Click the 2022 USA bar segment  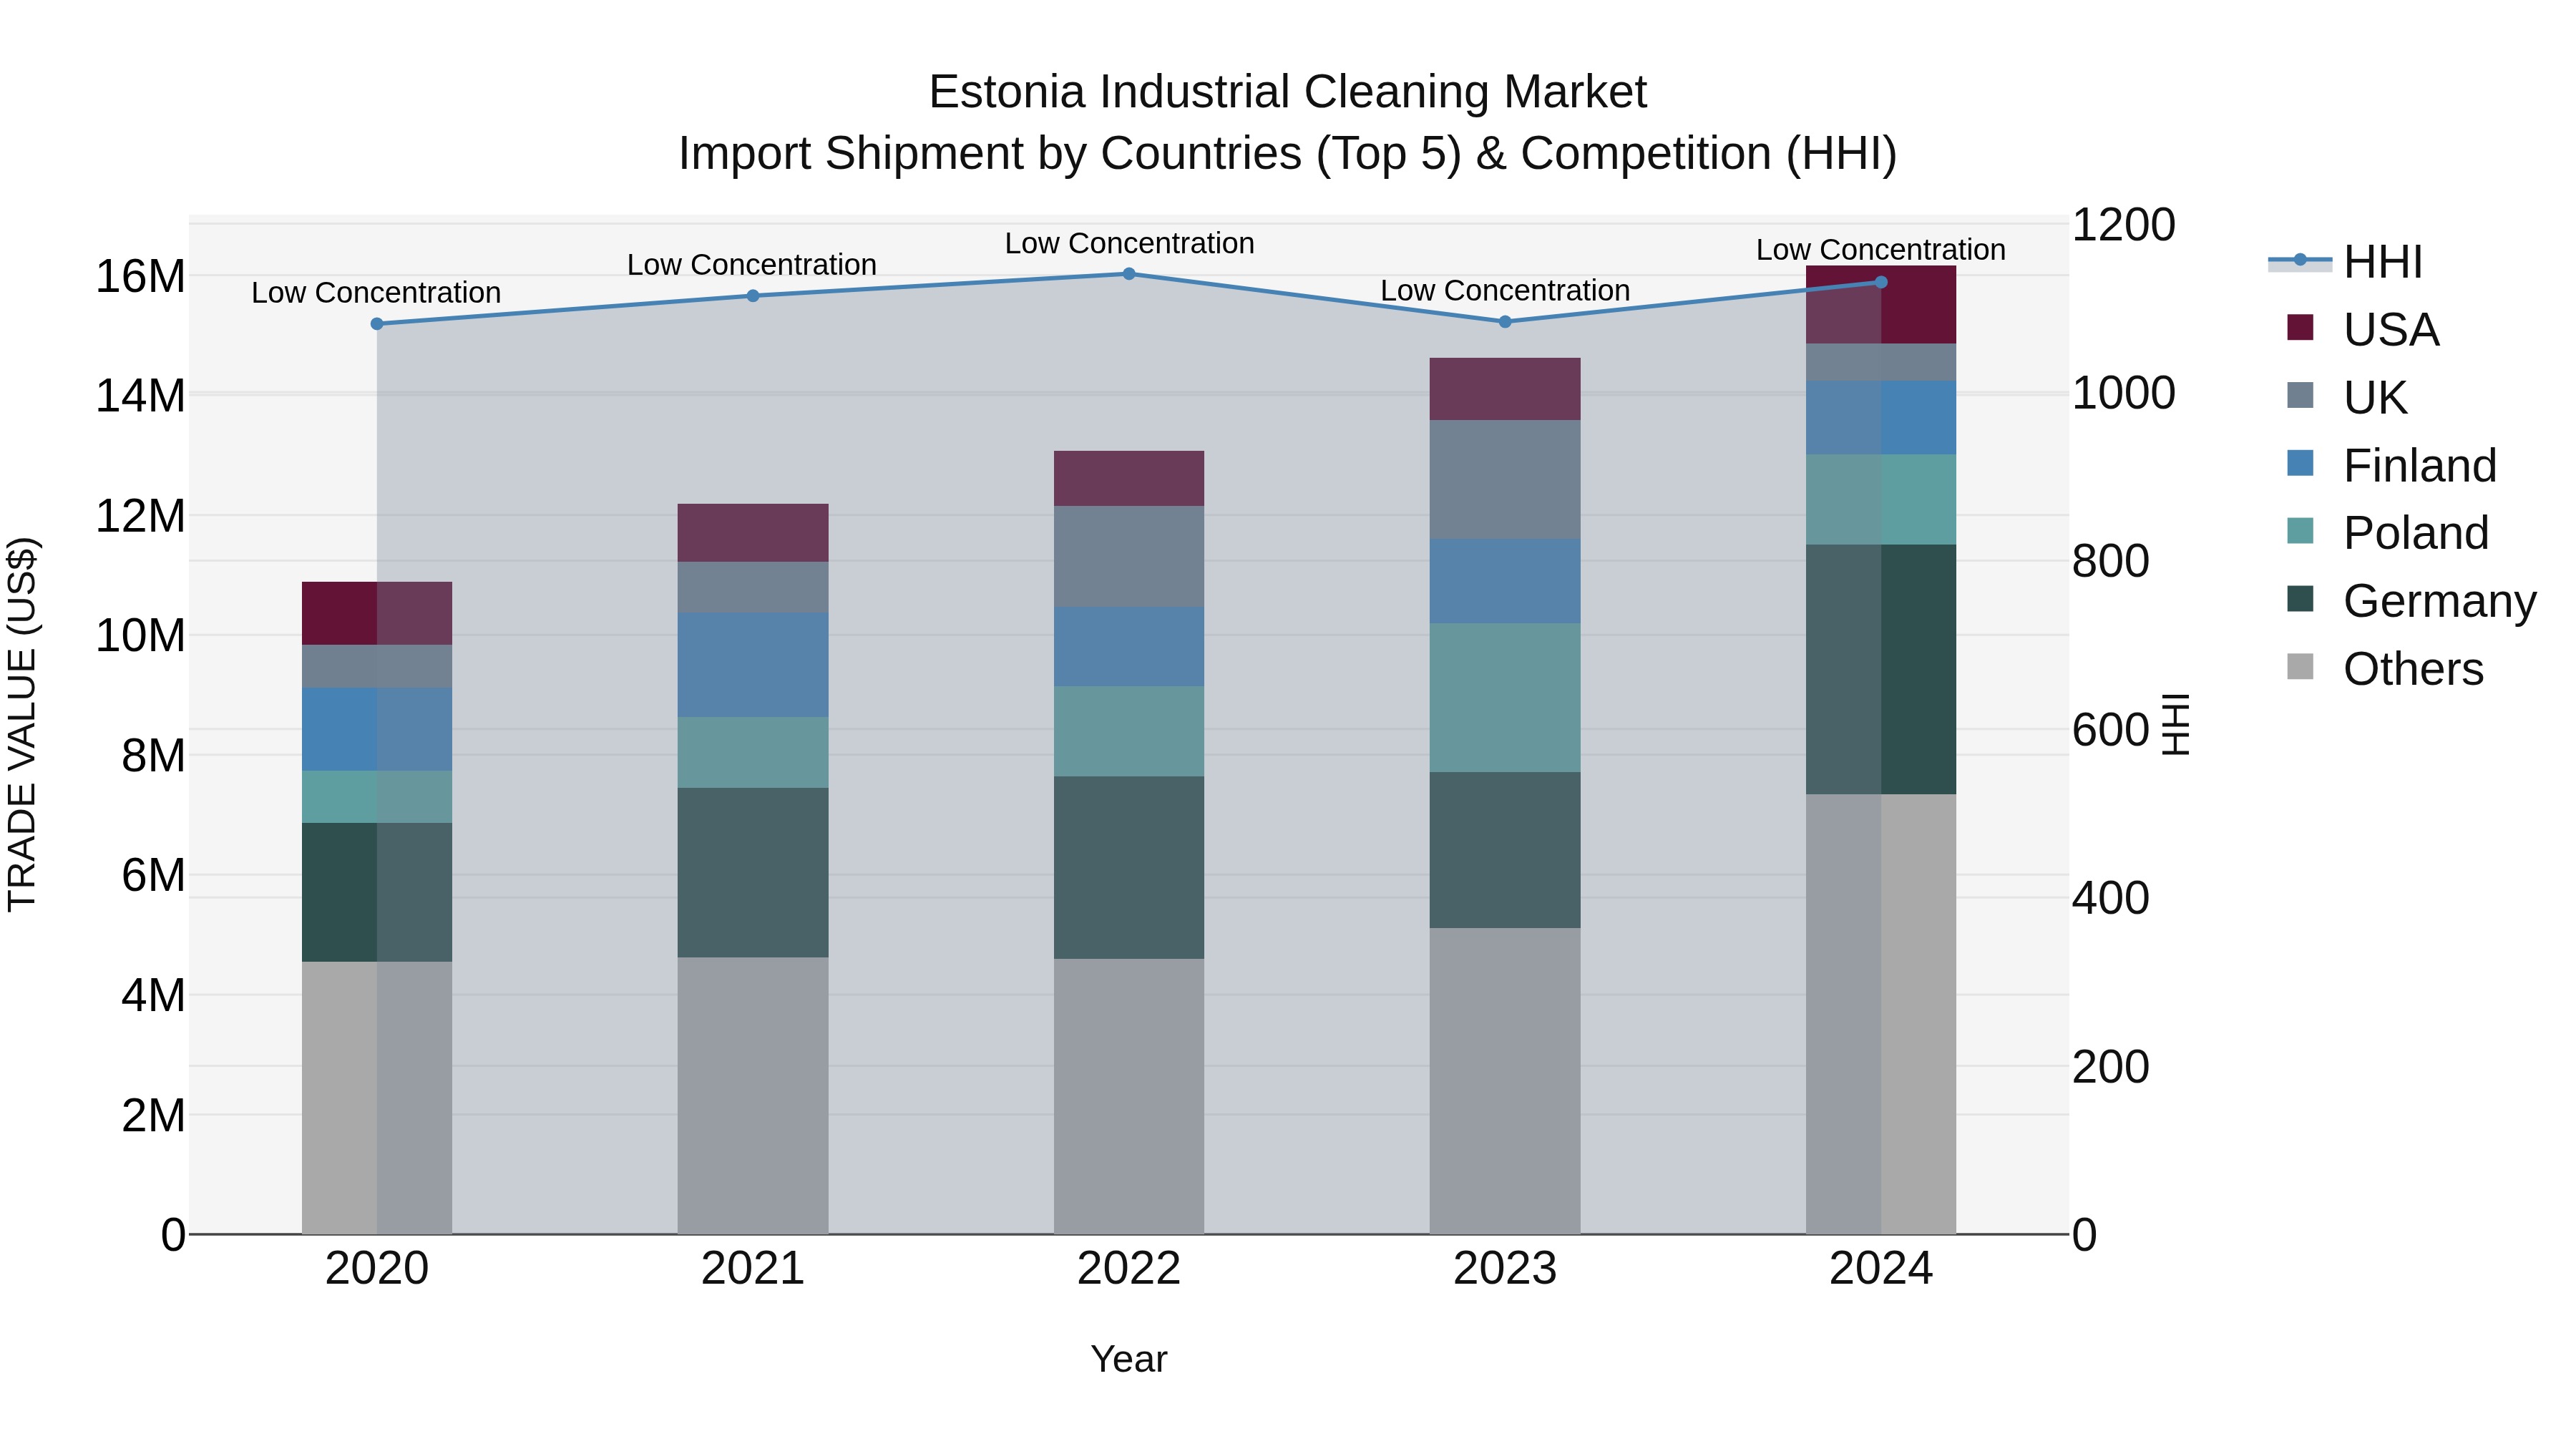[x=1129, y=478]
